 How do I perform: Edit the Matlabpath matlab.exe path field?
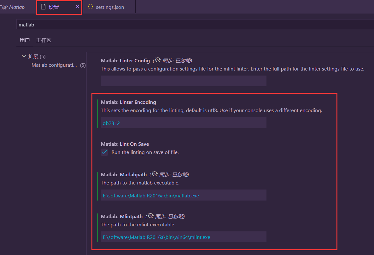[x=184, y=195]
